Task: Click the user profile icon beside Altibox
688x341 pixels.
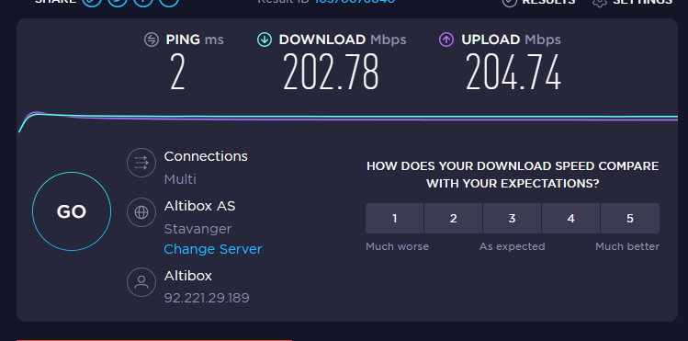Action: pyautogui.click(x=141, y=282)
